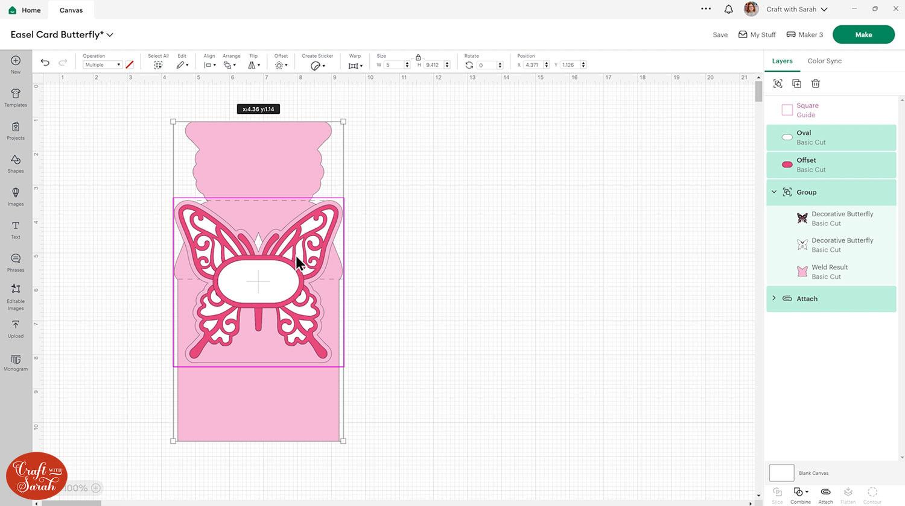Expand the Attach layer

[774, 298]
